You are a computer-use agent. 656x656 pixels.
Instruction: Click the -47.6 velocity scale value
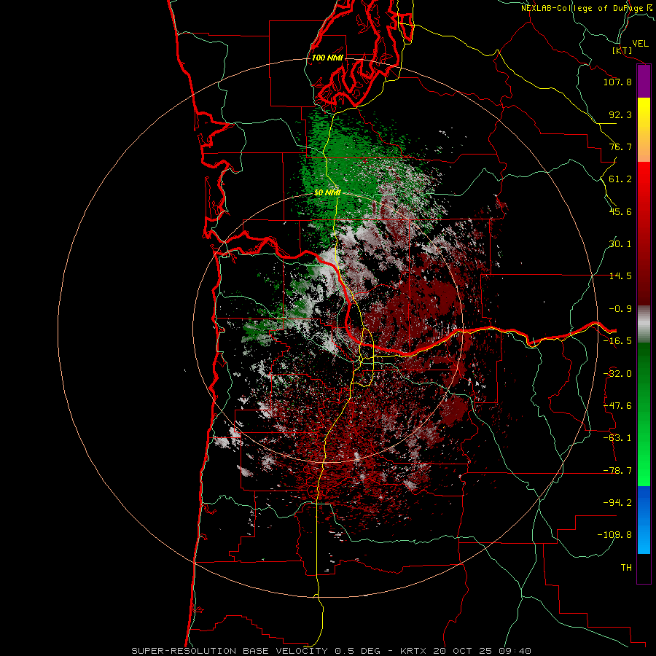tap(617, 406)
